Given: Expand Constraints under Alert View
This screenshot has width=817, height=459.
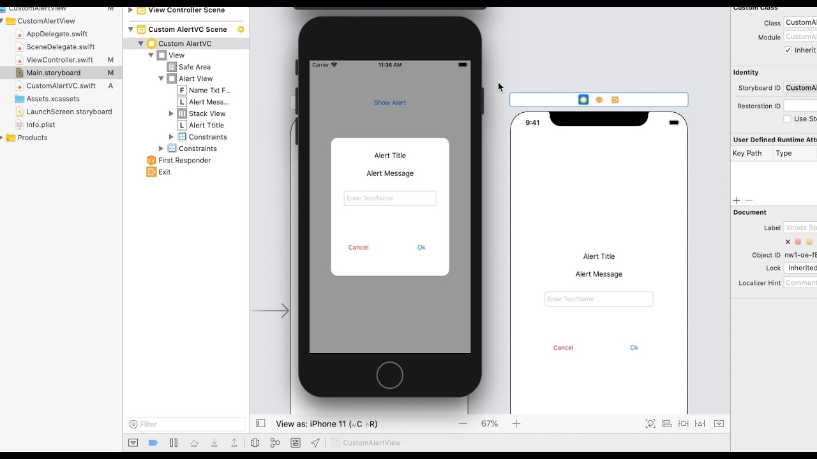Looking at the screenshot, I should [x=171, y=137].
